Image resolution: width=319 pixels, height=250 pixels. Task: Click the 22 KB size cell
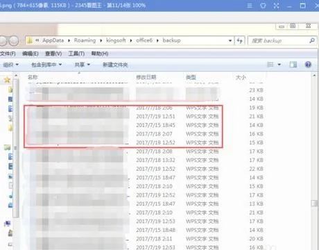[256, 169]
